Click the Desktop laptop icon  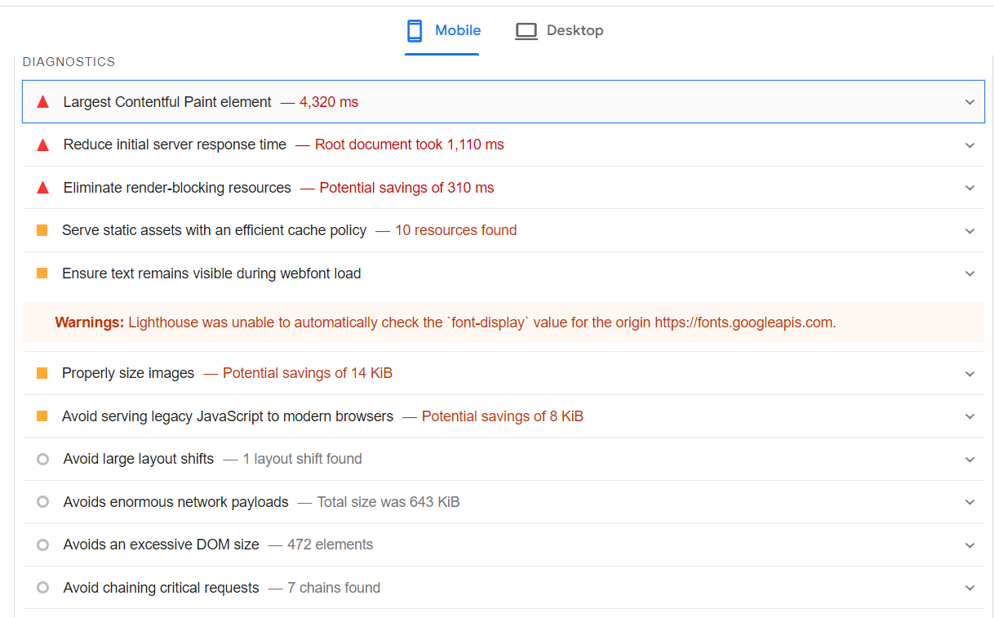tap(526, 31)
